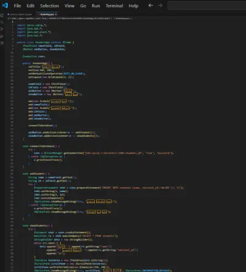Image resolution: width=246 pixels, height=272 pixels.
Task: Switch to the inactive first editor tab
Action: point(20,14)
